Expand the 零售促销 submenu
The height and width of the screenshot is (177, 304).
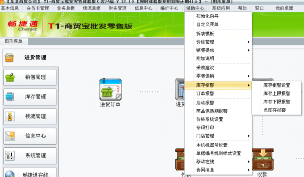click(218, 76)
